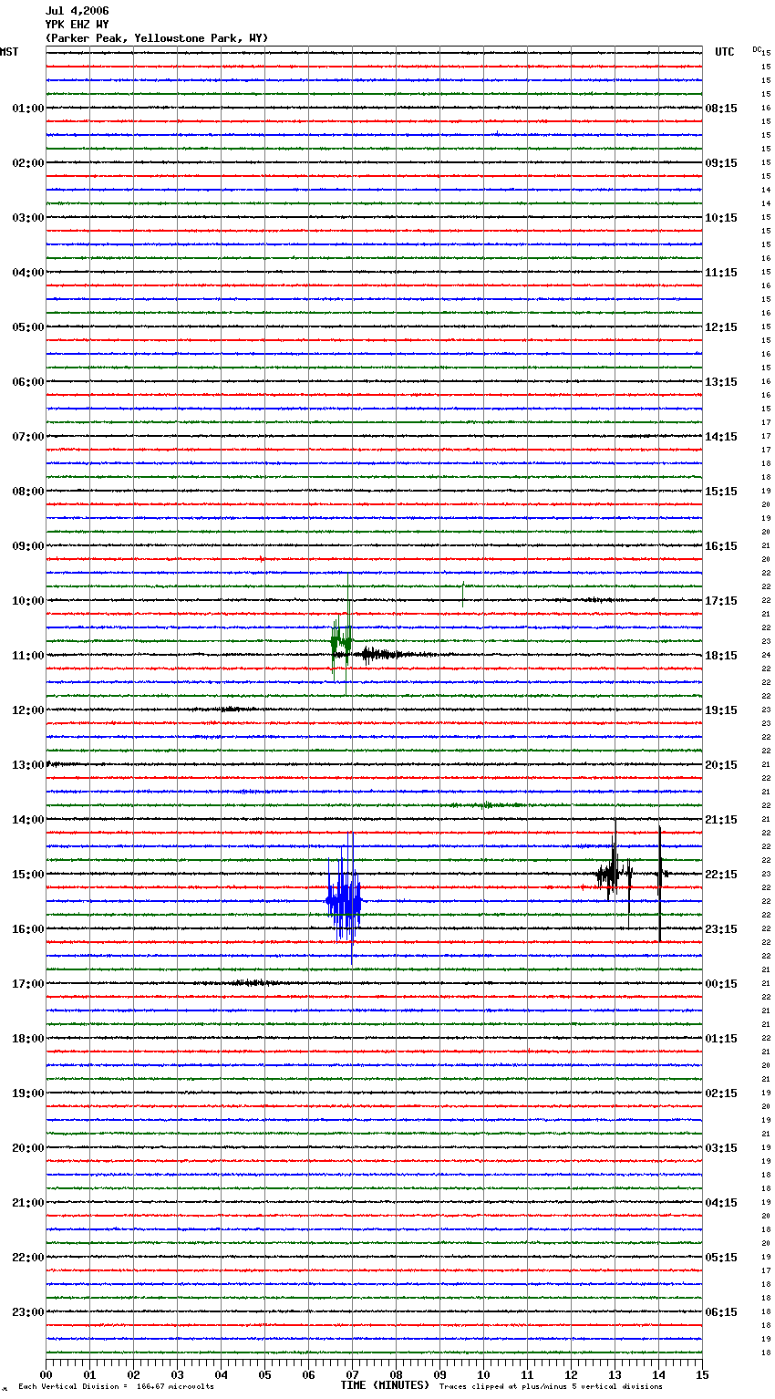Select the 05:00 MST time label

pos(28,327)
